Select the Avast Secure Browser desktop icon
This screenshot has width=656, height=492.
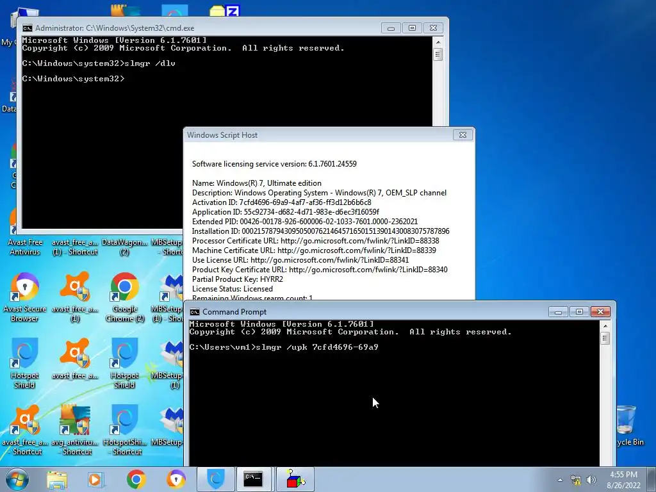point(24,297)
